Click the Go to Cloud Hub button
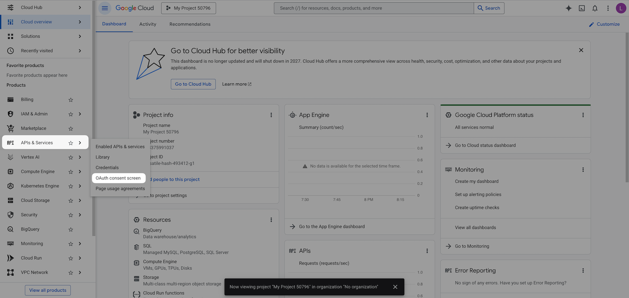This screenshot has width=629, height=298. tap(193, 84)
